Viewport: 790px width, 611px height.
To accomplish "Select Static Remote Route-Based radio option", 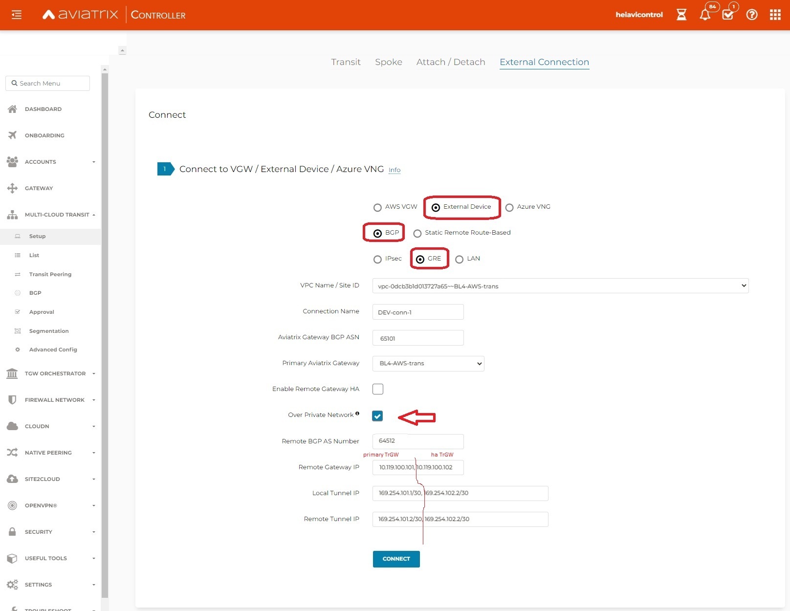I will pyautogui.click(x=417, y=233).
